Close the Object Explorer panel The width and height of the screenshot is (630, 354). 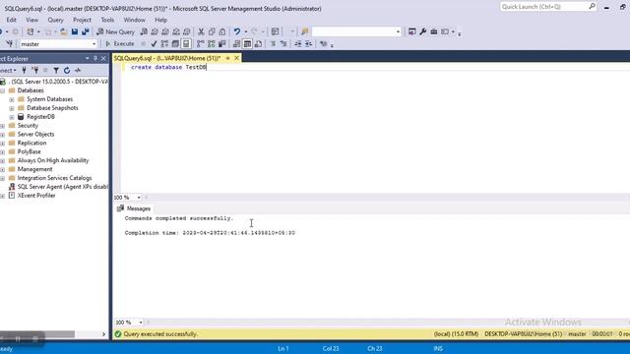coord(103,59)
